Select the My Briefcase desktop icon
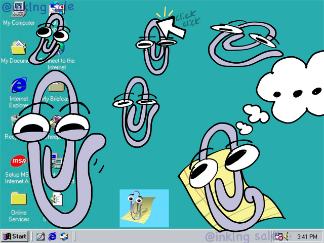324x243 pixels. pyautogui.click(x=57, y=87)
